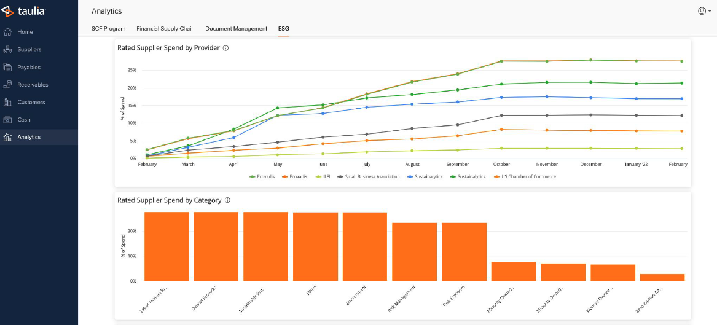Click the Taulia logo
717x325 pixels.
(24, 10)
